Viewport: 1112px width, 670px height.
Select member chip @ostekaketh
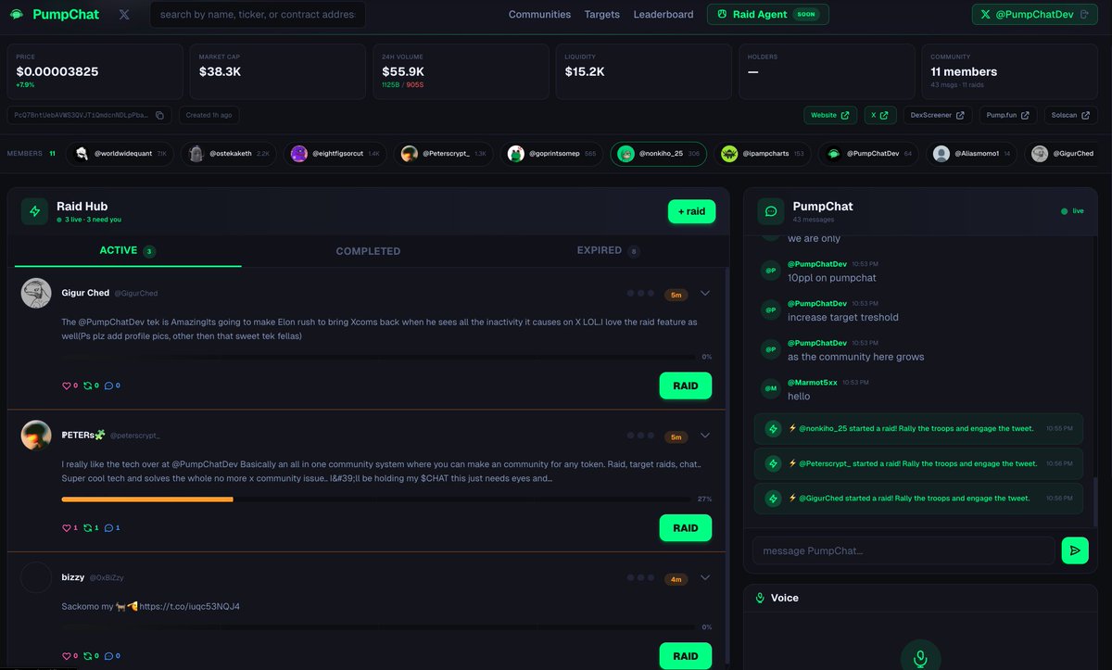point(230,154)
